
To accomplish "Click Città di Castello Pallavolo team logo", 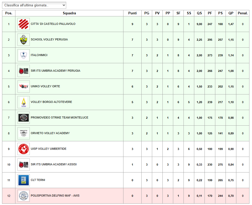I will [x=23, y=24].
